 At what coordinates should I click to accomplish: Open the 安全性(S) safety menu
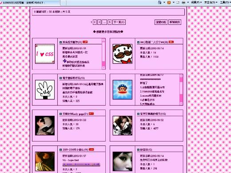pos(211,2)
